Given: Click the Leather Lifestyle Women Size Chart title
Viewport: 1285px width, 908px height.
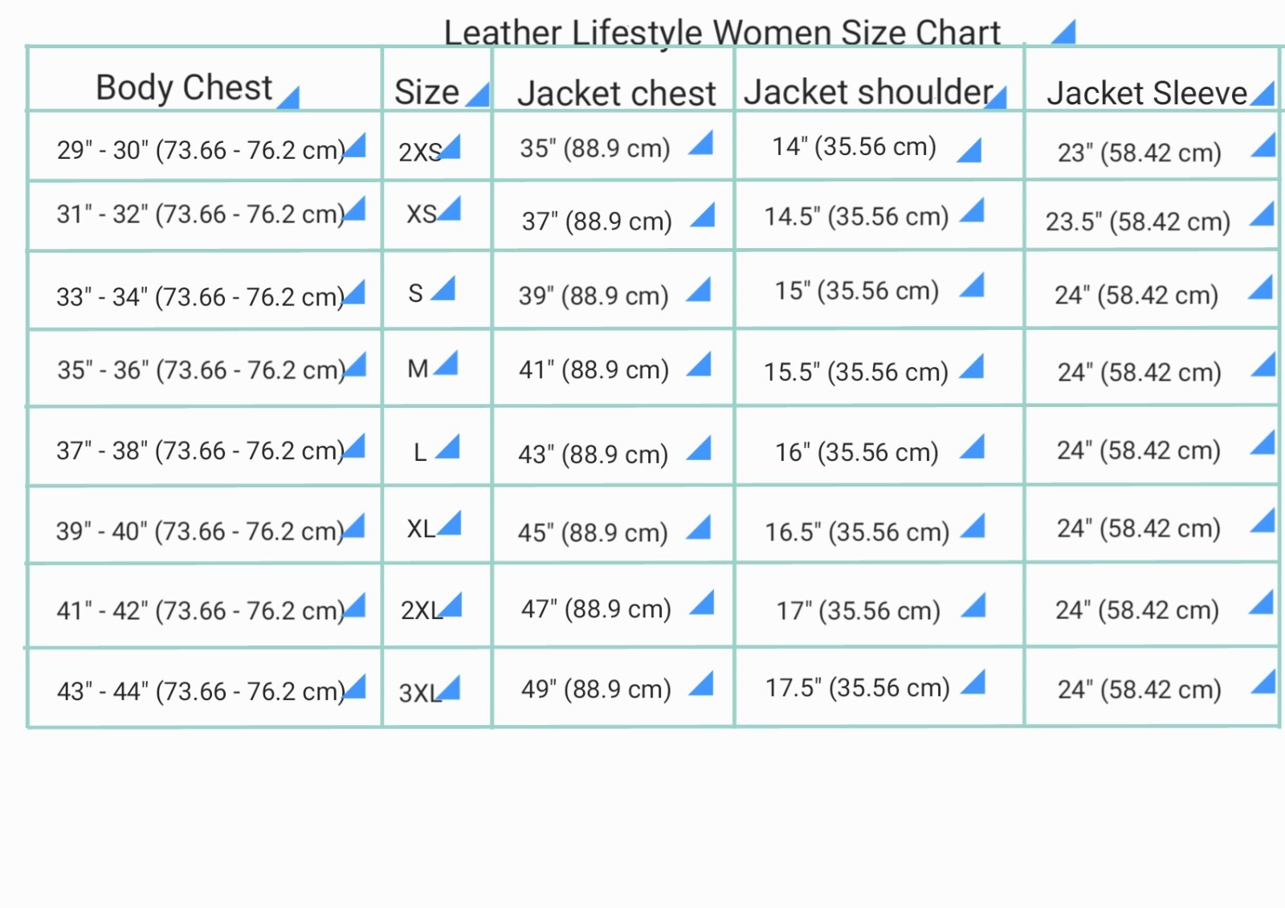Looking at the screenshot, I should coord(721,33).
